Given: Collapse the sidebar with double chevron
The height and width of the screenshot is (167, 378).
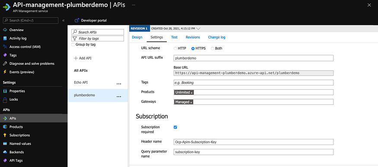Looking at the screenshot, I should tap(64, 20).
